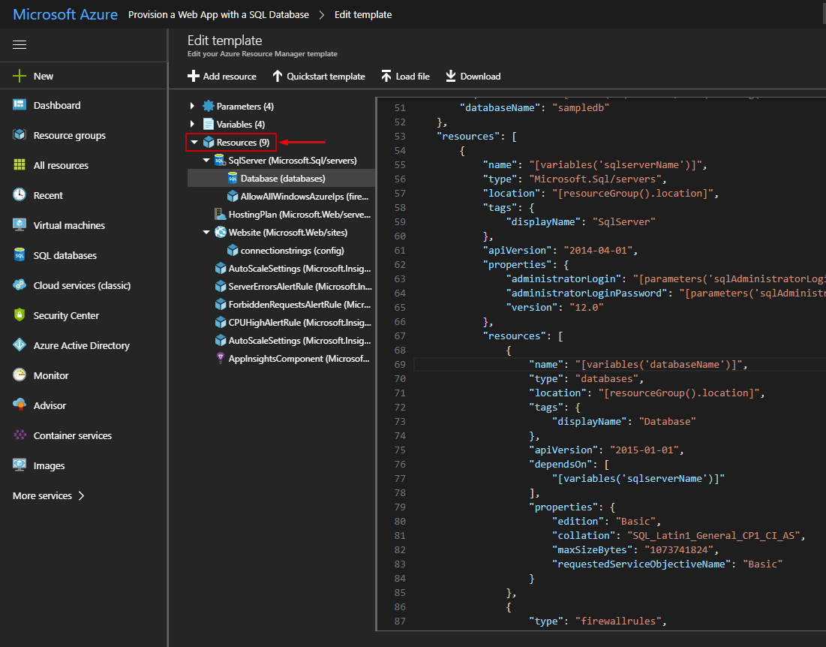This screenshot has height=647, width=826.
Task: Collapse the SqlServer node arrow
Action: [206, 160]
